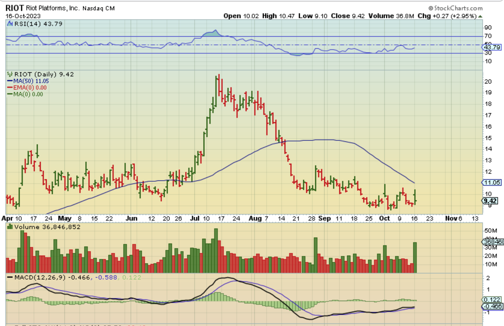Image resolution: width=504 pixels, height=326 pixels.
Task: Click the copyright symbol before StockCharts.com
Action: point(431,8)
